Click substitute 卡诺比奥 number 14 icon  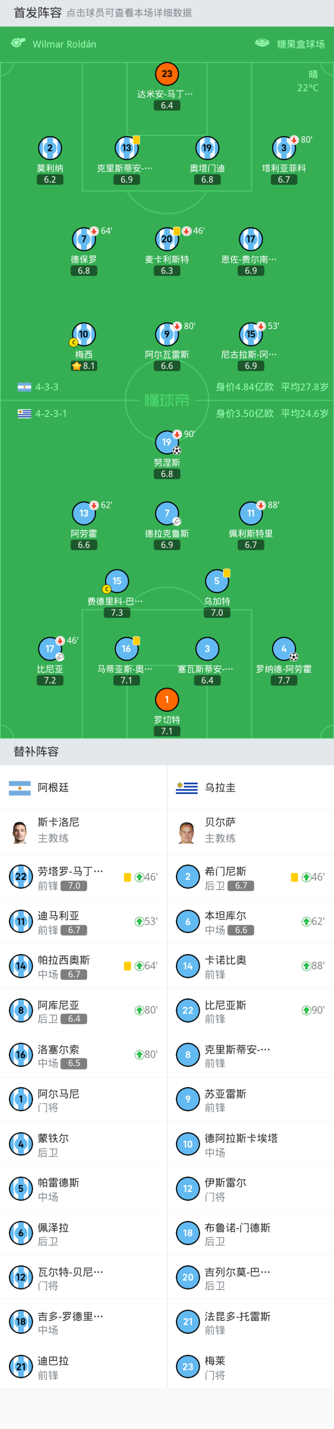pyautogui.click(x=187, y=966)
